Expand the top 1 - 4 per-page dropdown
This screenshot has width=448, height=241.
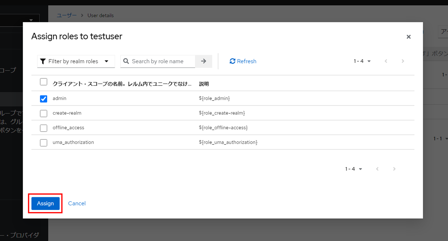coord(362,61)
